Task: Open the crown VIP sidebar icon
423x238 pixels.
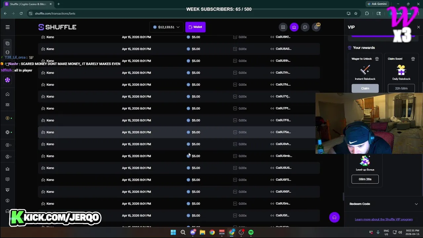Action: point(7,169)
